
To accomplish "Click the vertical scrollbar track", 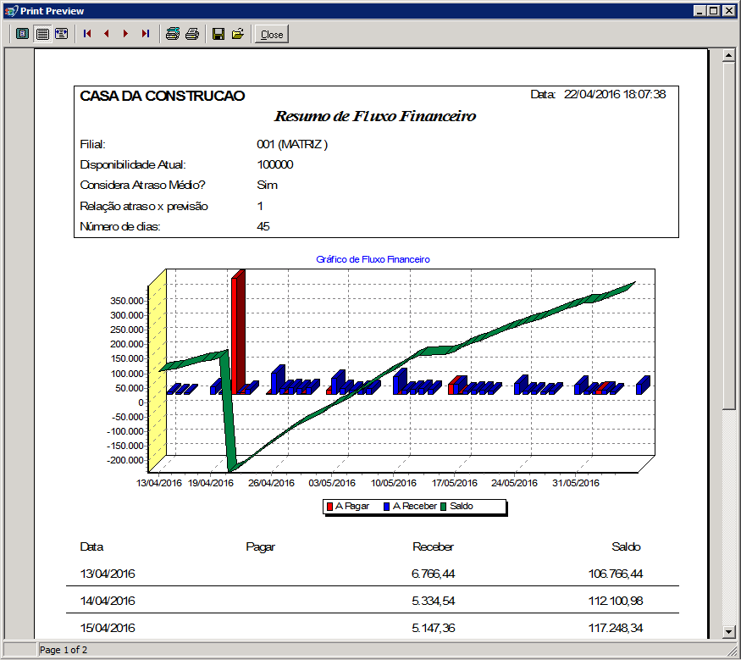I will pos(727,508).
